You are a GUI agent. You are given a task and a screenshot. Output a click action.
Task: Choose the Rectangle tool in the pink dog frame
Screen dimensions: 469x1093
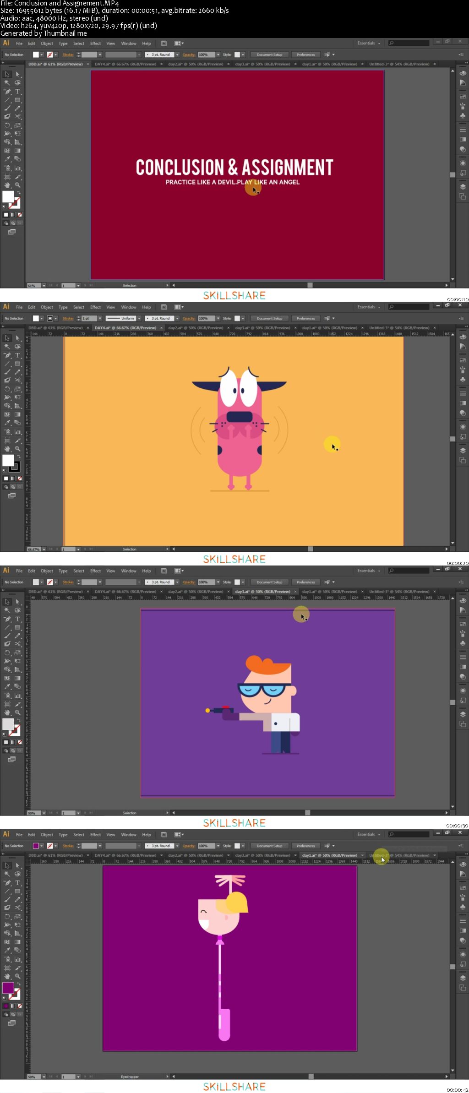coord(17,364)
